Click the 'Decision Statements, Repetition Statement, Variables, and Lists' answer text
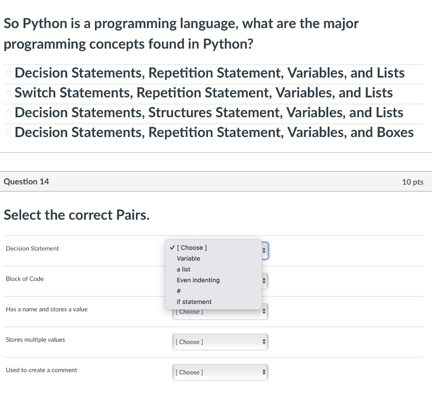Viewport: 432px width, 393px height. tap(209, 73)
